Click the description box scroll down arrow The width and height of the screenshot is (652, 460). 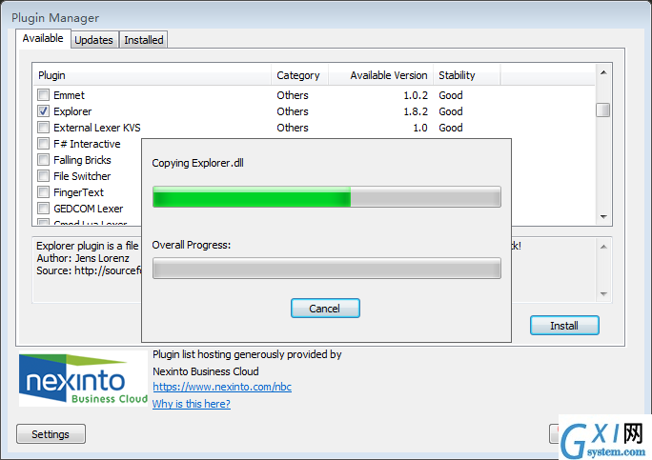pos(603,294)
